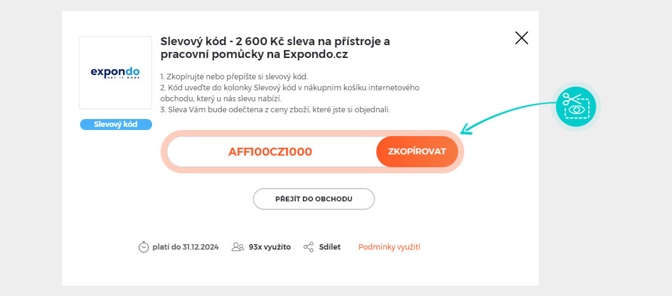Click the '93x využito' usage text
The height and width of the screenshot is (296, 672).
click(269, 247)
